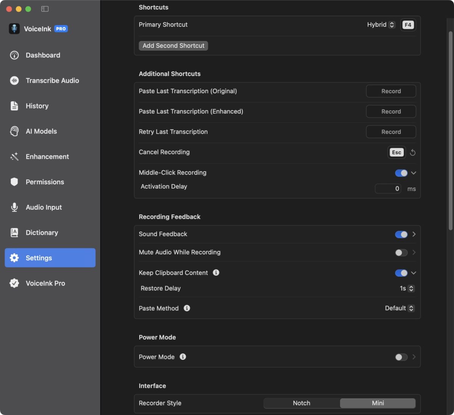Viewport: 454px width, 415px height.
Task: Click the Enhancement magic wand icon
Action: point(14,157)
